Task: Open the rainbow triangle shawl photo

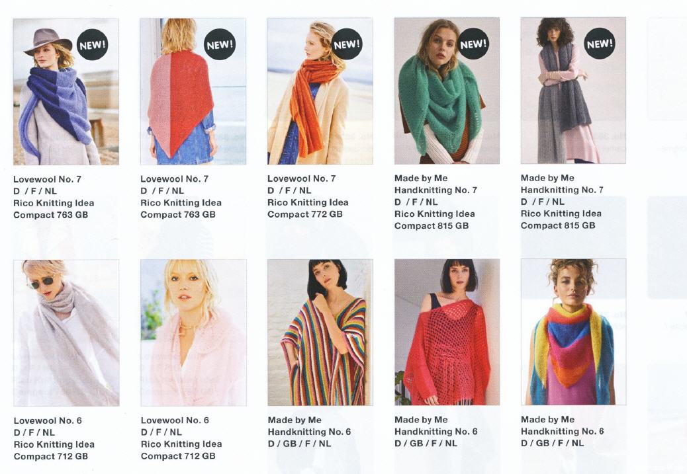Action: pos(574,332)
